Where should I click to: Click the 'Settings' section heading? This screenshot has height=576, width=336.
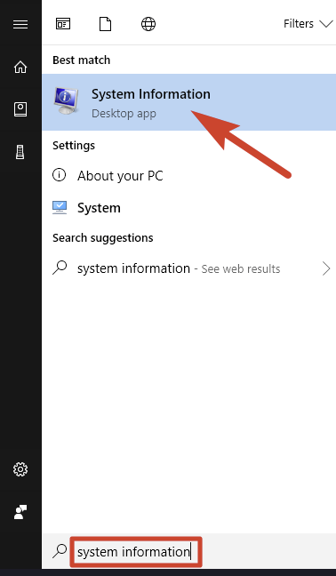(x=74, y=146)
